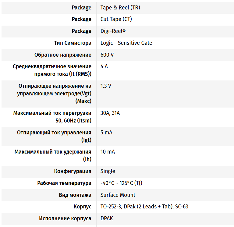This screenshot has width=234, height=227.
Task: Click the -40°C ~ 125°C (TJ) value
Action: pos(121,183)
